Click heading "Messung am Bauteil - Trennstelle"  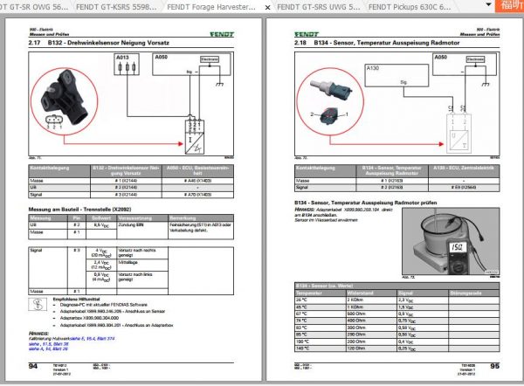(x=79, y=210)
